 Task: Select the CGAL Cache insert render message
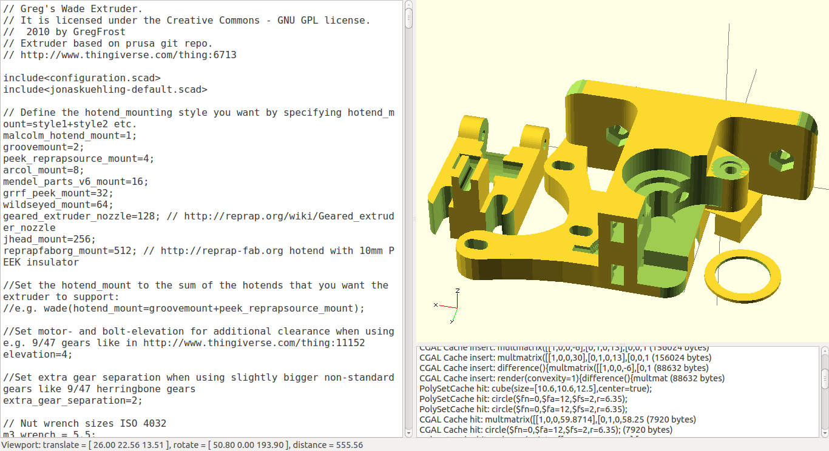570,378
